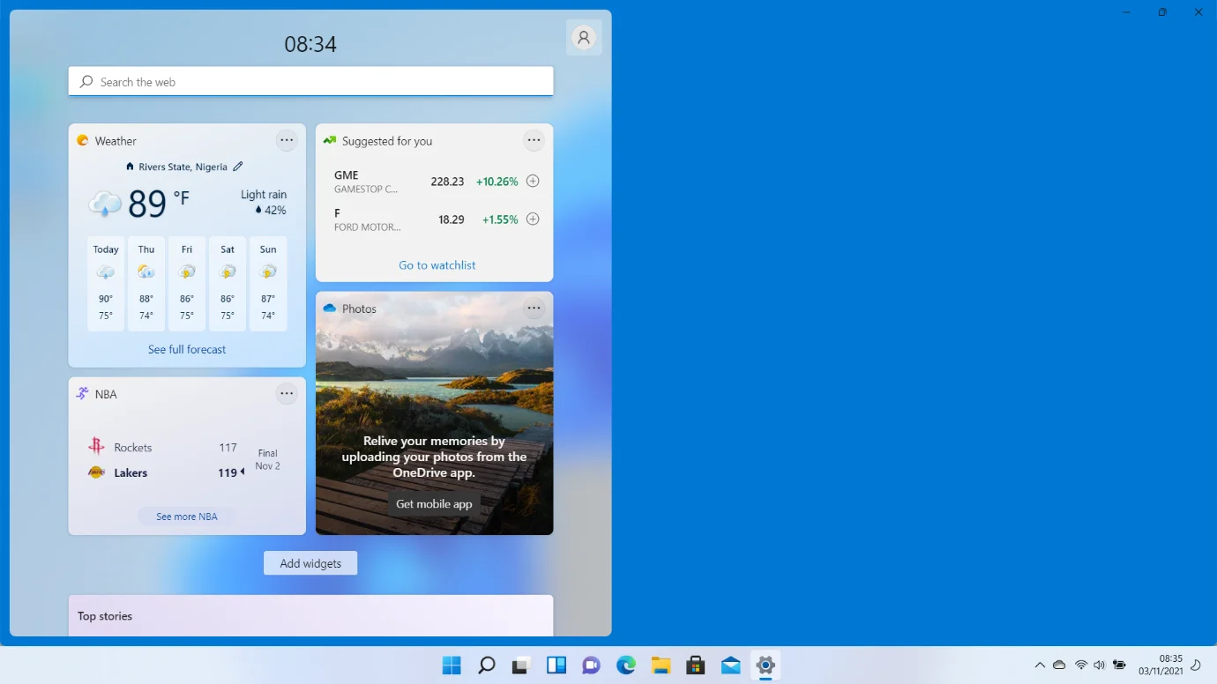Viewport: 1217px width, 684px height.
Task: Click the OneDrive system tray icon
Action: [x=1059, y=665]
